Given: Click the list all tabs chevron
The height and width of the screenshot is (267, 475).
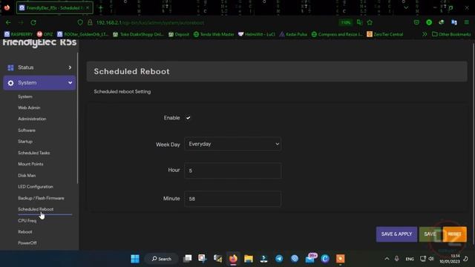Looking at the screenshot, I should click(x=406, y=8).
